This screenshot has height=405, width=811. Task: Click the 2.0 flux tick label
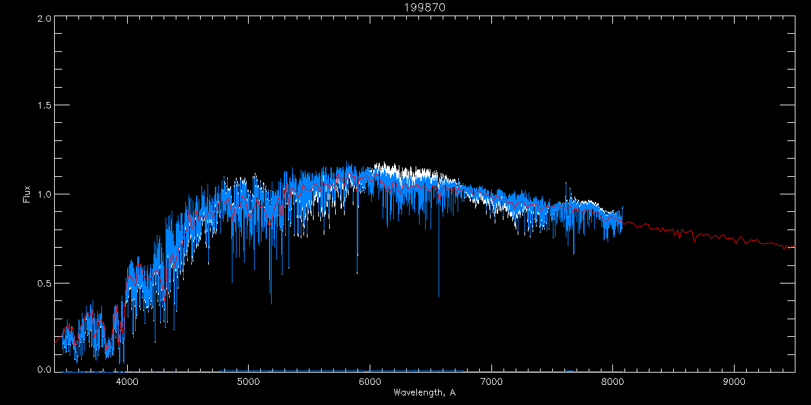tap(45, 18)
